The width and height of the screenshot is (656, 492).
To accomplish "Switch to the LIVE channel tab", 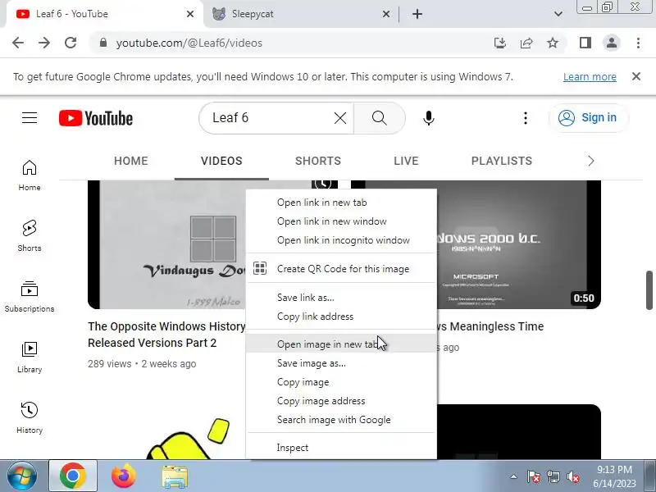I will (406, 161).
